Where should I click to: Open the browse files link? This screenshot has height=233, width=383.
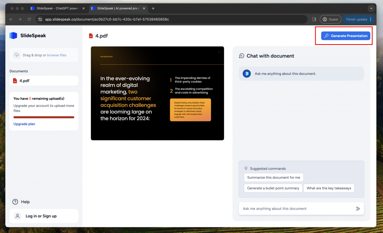tap(57, 55)
